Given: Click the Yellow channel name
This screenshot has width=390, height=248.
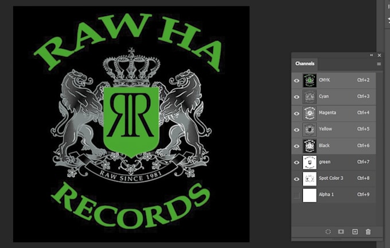Looking at the screenshot, I should point(325,129).
